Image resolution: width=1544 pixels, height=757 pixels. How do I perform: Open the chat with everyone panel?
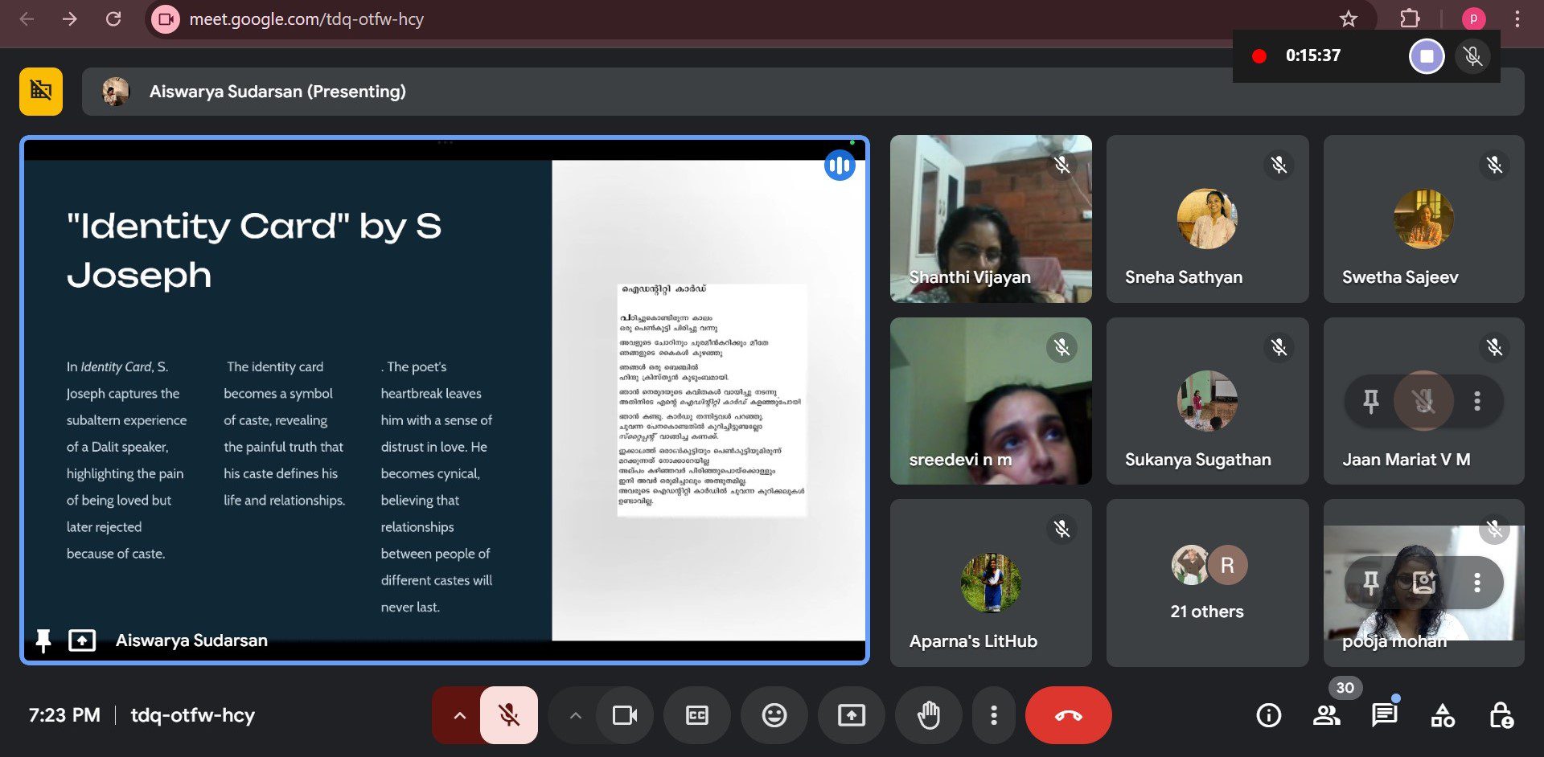pos(1384,714)
